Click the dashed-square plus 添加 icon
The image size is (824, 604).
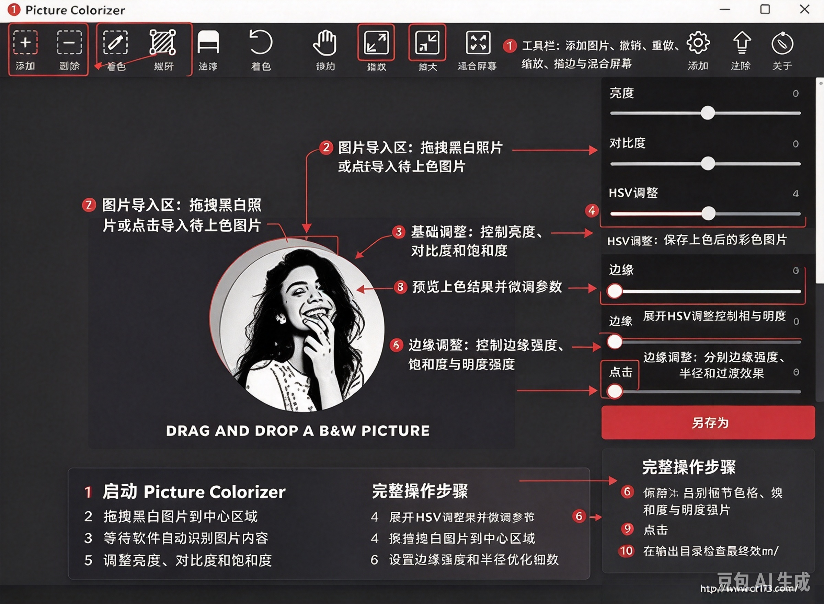[x=25, y=43]
